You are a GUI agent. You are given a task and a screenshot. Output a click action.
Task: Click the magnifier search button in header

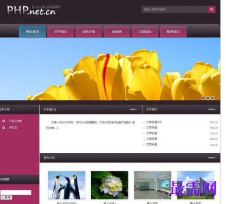click(x=212, y=10)
